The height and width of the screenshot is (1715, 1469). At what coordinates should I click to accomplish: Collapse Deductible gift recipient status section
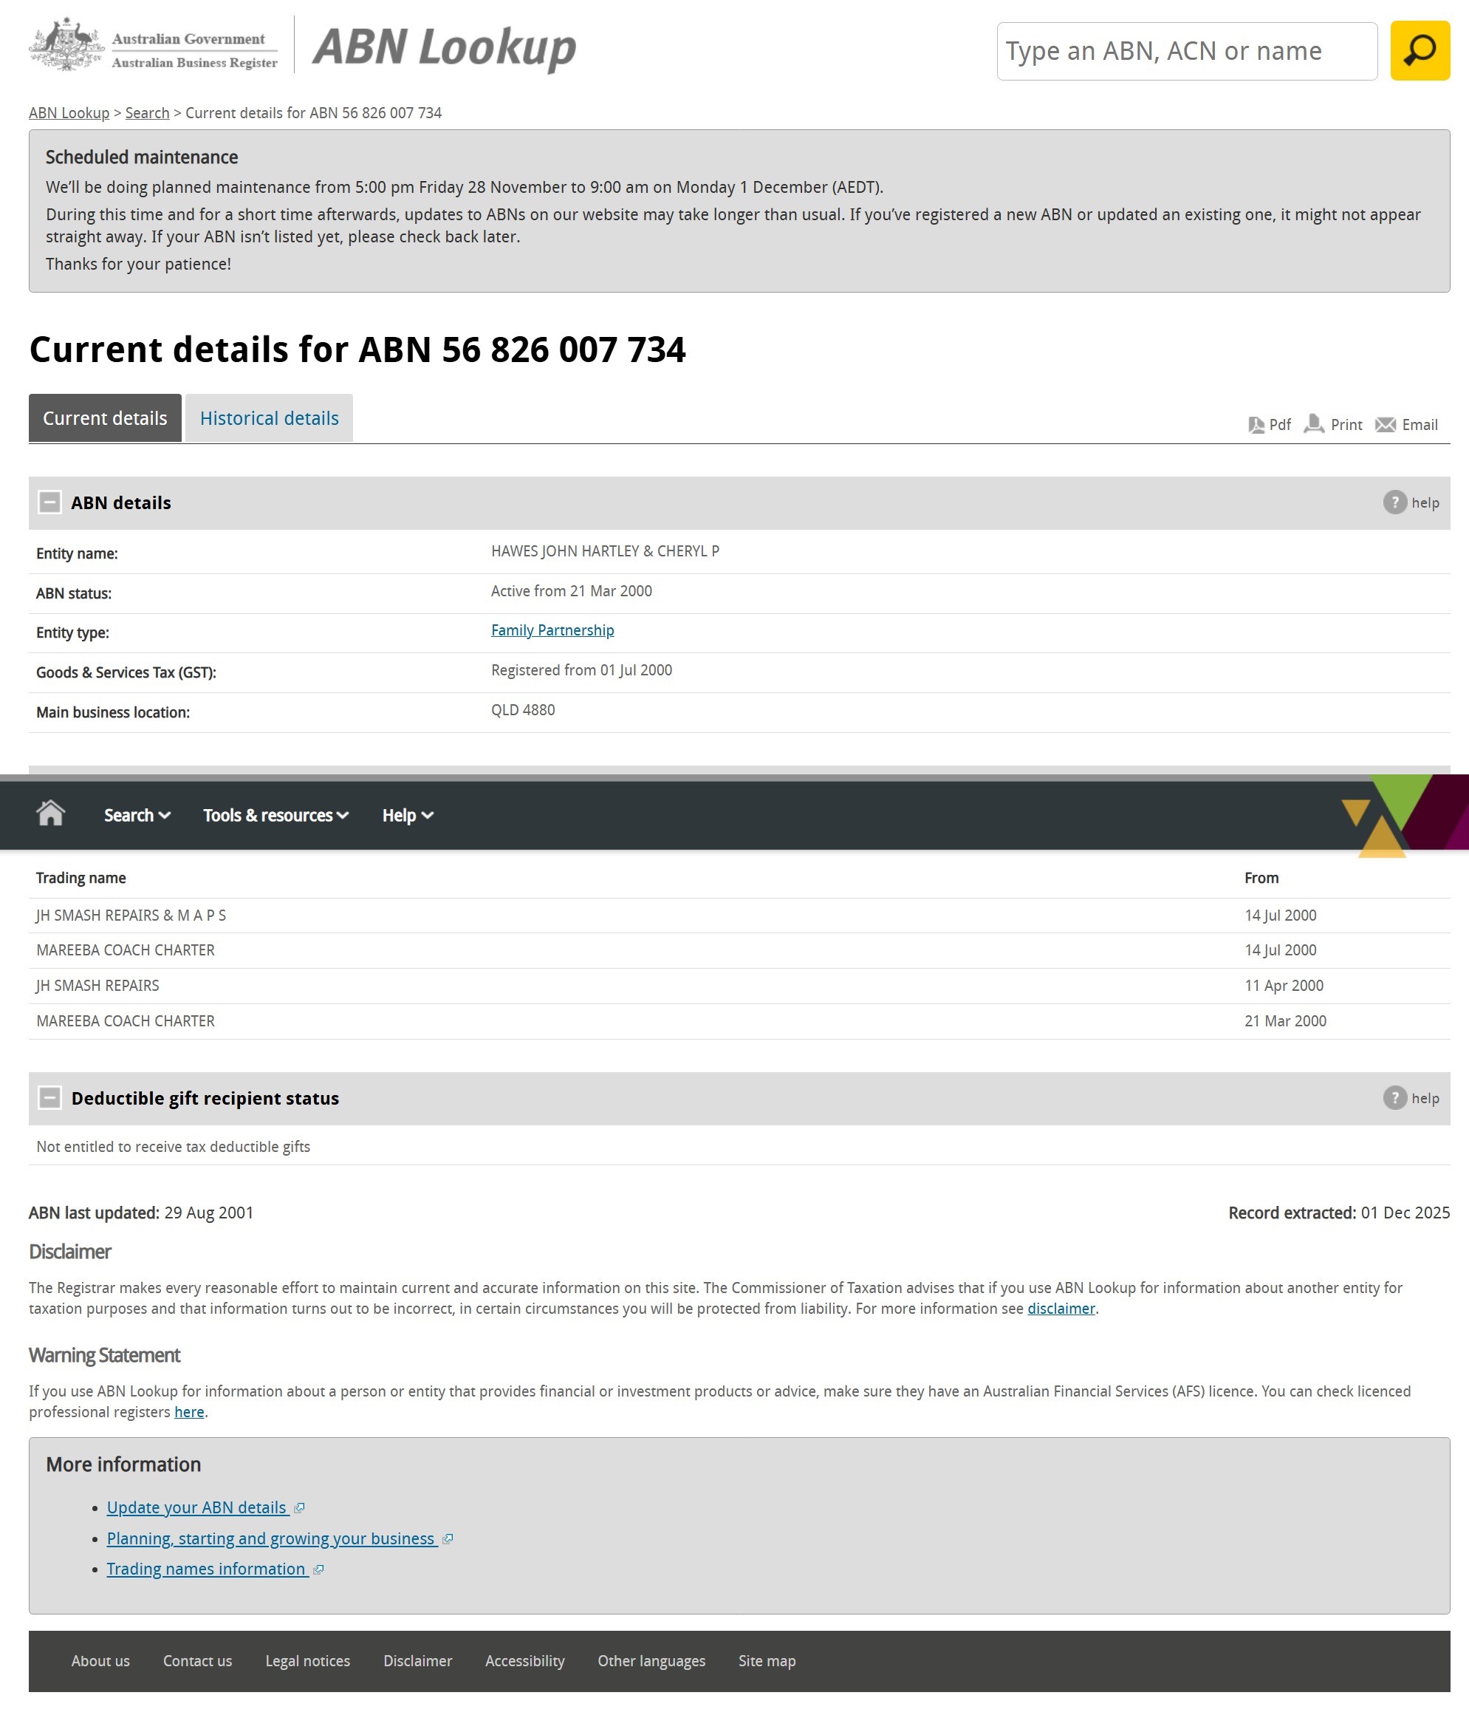[x=49, y=1097]
